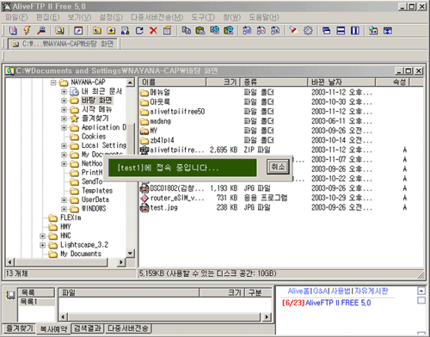The image size is (430, 337).
Task: Switch to the 검색결과 tab
Action: pos(88,328)
